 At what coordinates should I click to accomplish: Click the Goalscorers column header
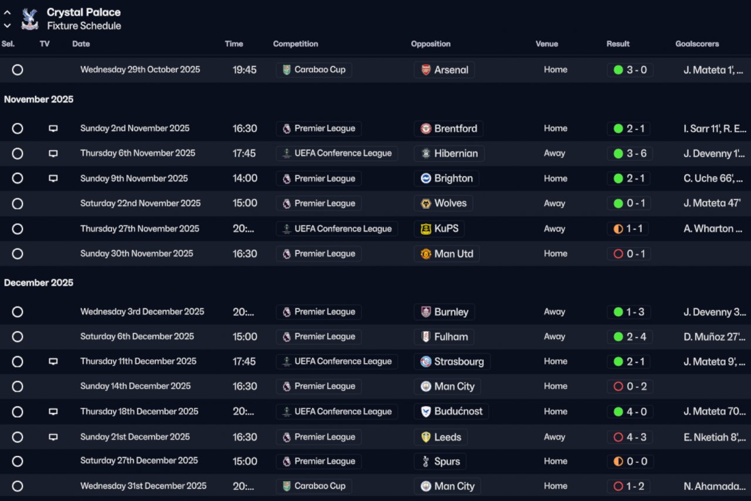point(697,44)
